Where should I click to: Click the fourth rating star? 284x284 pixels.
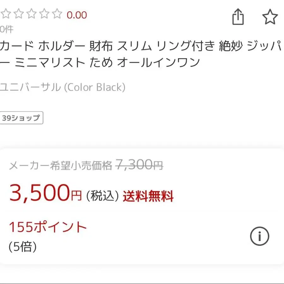[x=44, y=14]
